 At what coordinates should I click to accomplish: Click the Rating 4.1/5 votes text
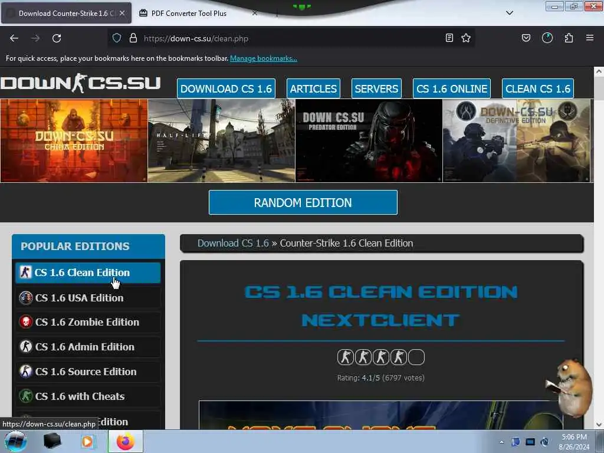point(380,378)
